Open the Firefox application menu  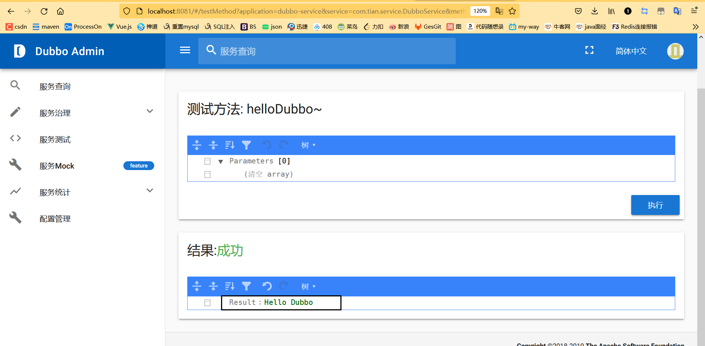[x=694, y=11]
